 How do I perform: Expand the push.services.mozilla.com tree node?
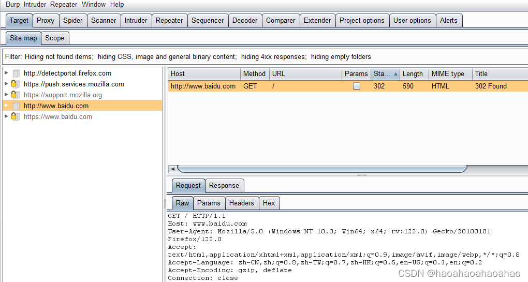point(6,83)
